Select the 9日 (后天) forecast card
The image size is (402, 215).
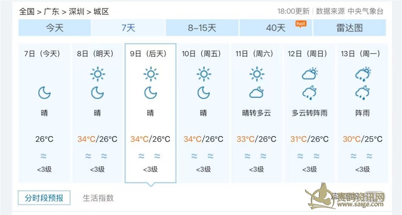(x=150, y=113)
